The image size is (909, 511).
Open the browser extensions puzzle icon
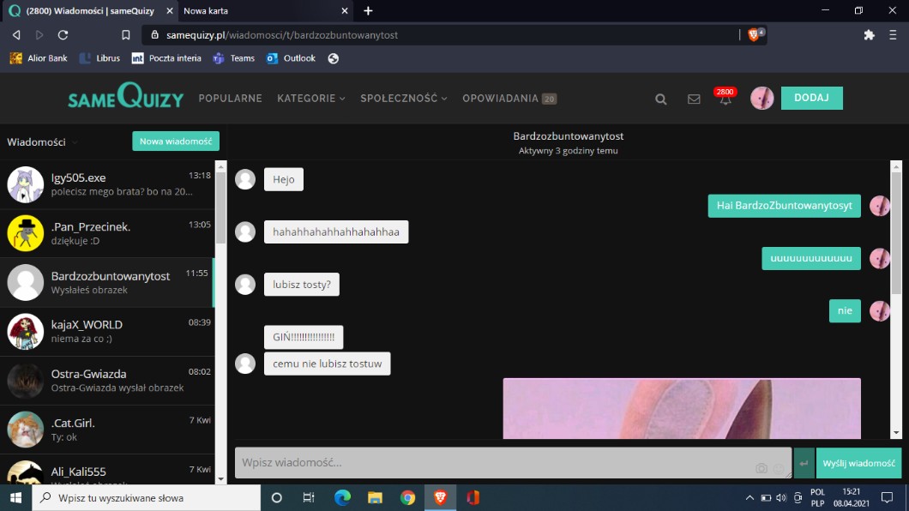869,35
